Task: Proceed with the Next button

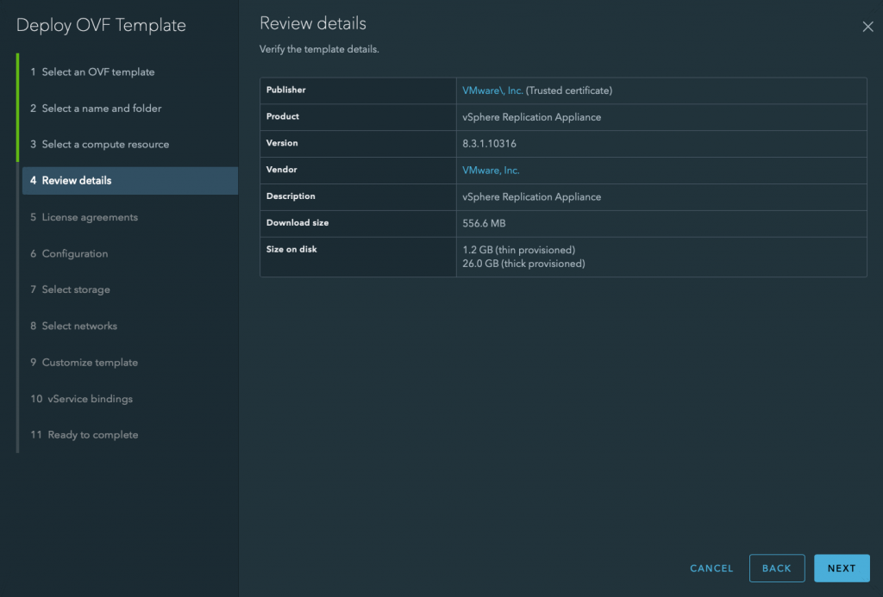Action: tap(842, 569)
